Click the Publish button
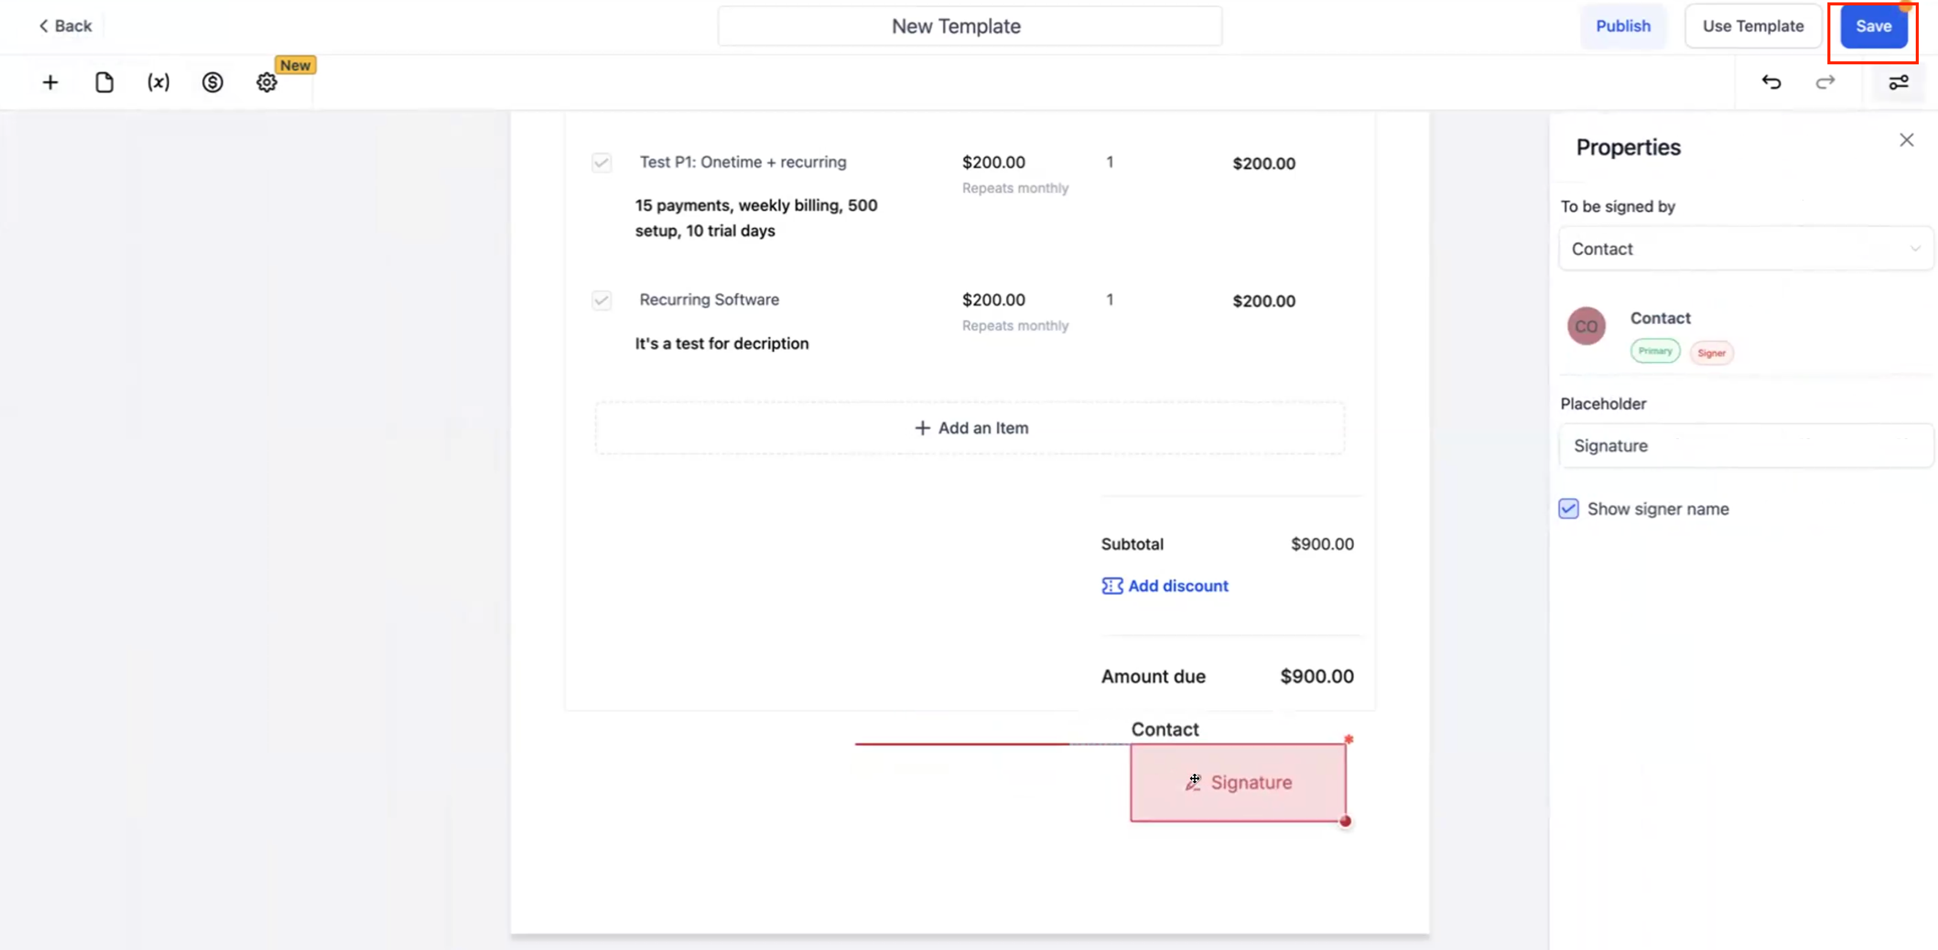Image resolution: width=1938 pixels, height=950 pixels. tap(1623, 26)
